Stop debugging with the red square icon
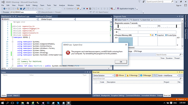 (87, 9)
